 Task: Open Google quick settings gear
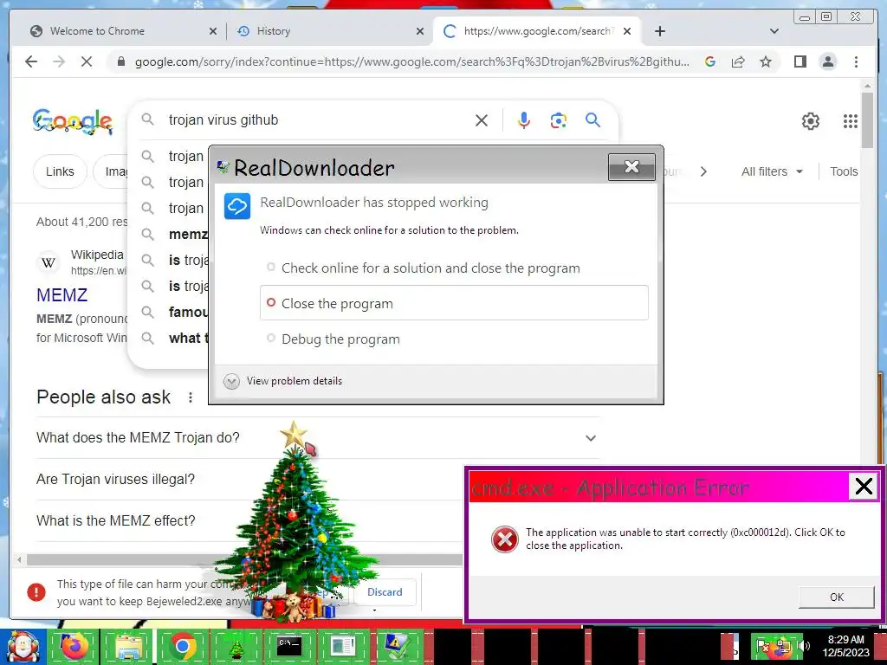coord(811,121)
